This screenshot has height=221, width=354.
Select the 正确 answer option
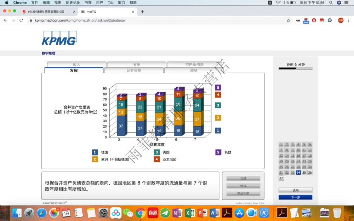[x=243, y=178]
